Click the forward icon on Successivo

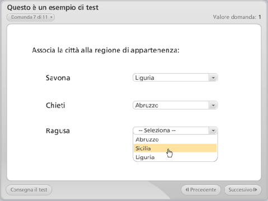point(255,190)
